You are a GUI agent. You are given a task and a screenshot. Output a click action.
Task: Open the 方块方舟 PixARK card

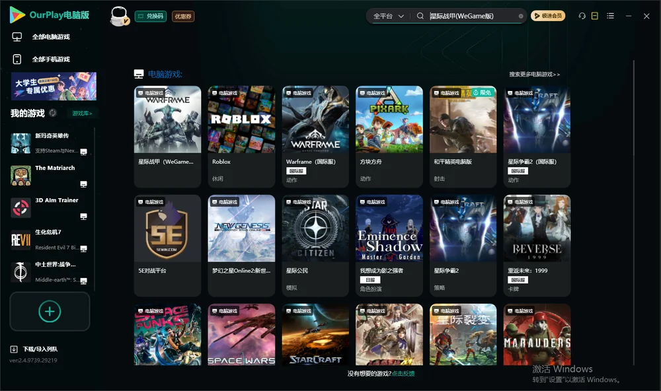tap(389, 137)
